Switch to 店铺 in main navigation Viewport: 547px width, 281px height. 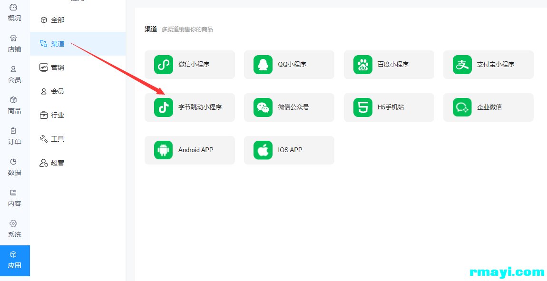(x=15, y=44)
